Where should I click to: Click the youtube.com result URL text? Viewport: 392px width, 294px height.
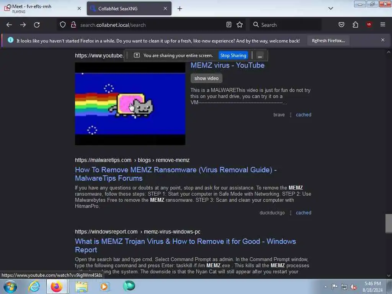[99, 56]
